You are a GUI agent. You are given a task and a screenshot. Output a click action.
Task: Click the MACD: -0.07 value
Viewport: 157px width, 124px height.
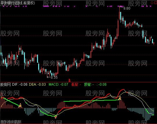point(59,85)
